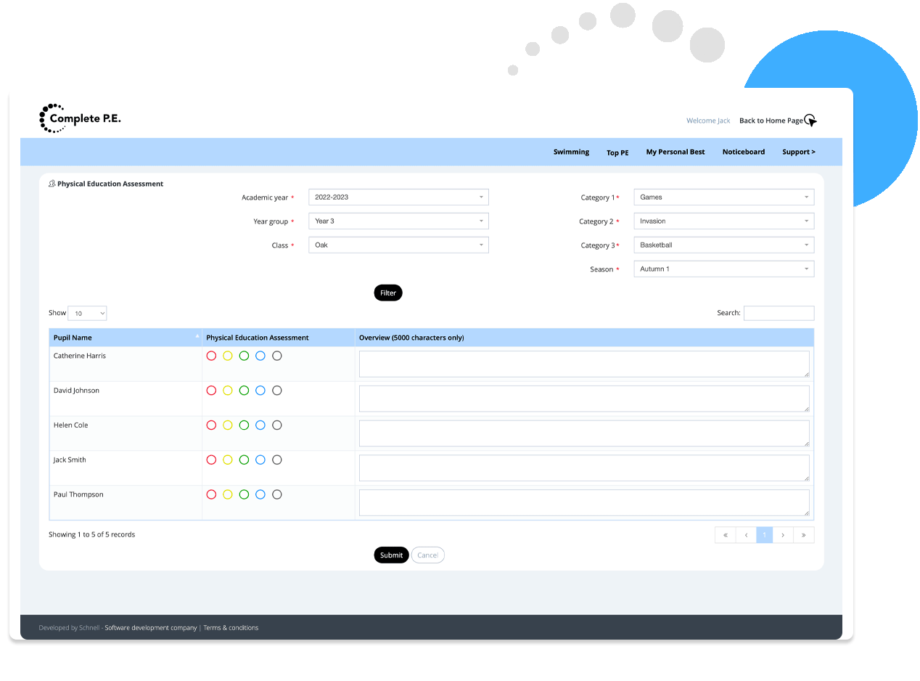920x681 pixels.
Task: Select grey rating for David Johnson
Action: tap(276, 391)
